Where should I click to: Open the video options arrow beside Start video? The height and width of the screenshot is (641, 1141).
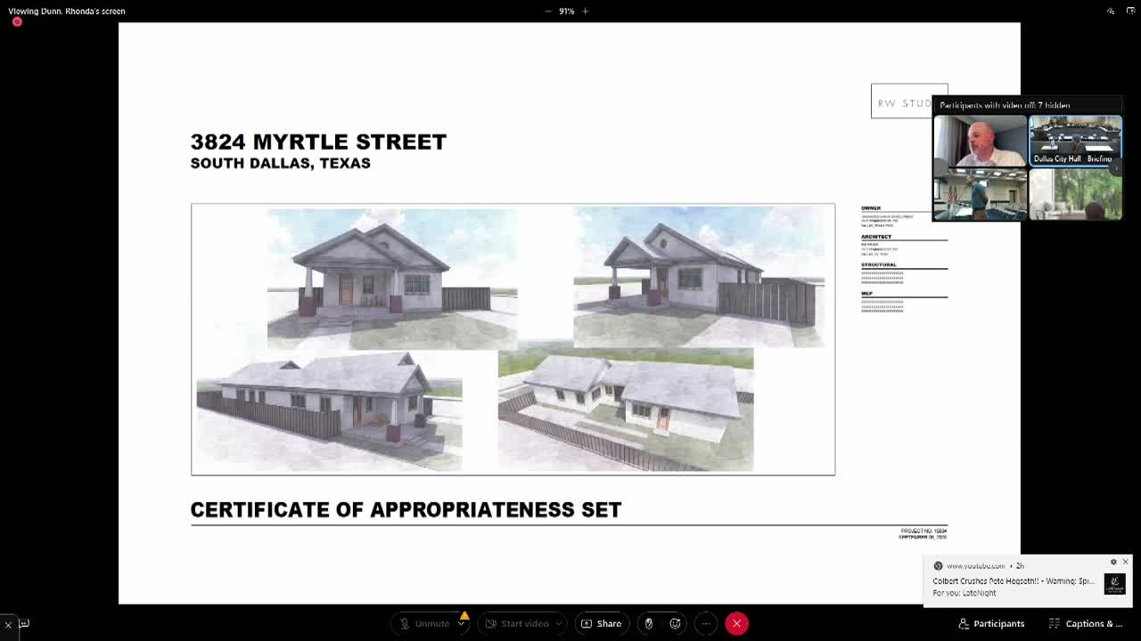559,623
